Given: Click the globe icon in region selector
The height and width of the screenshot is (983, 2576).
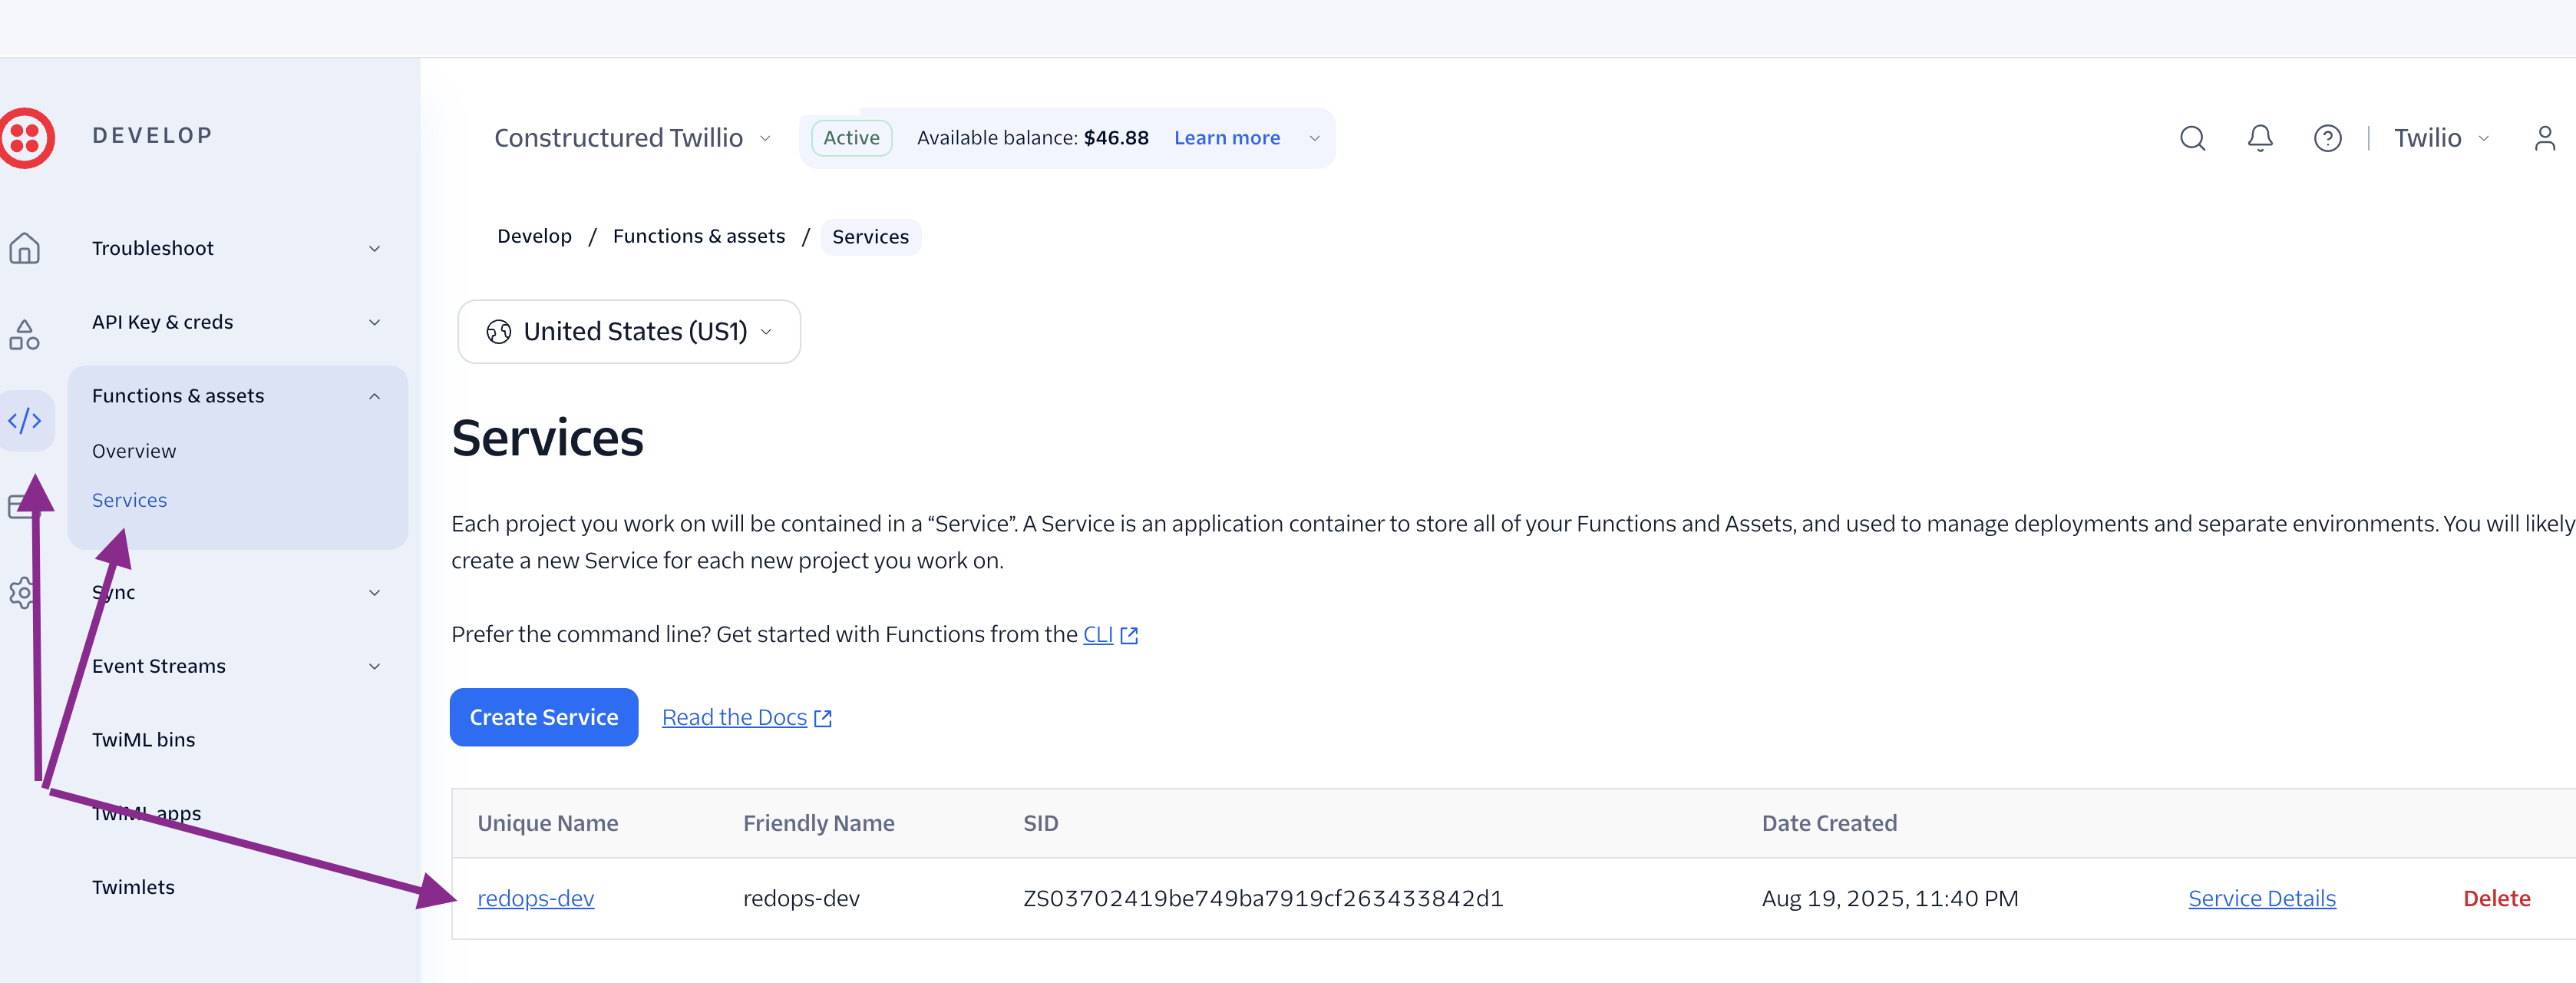Looking at the screenshot, I should [499, 332].
